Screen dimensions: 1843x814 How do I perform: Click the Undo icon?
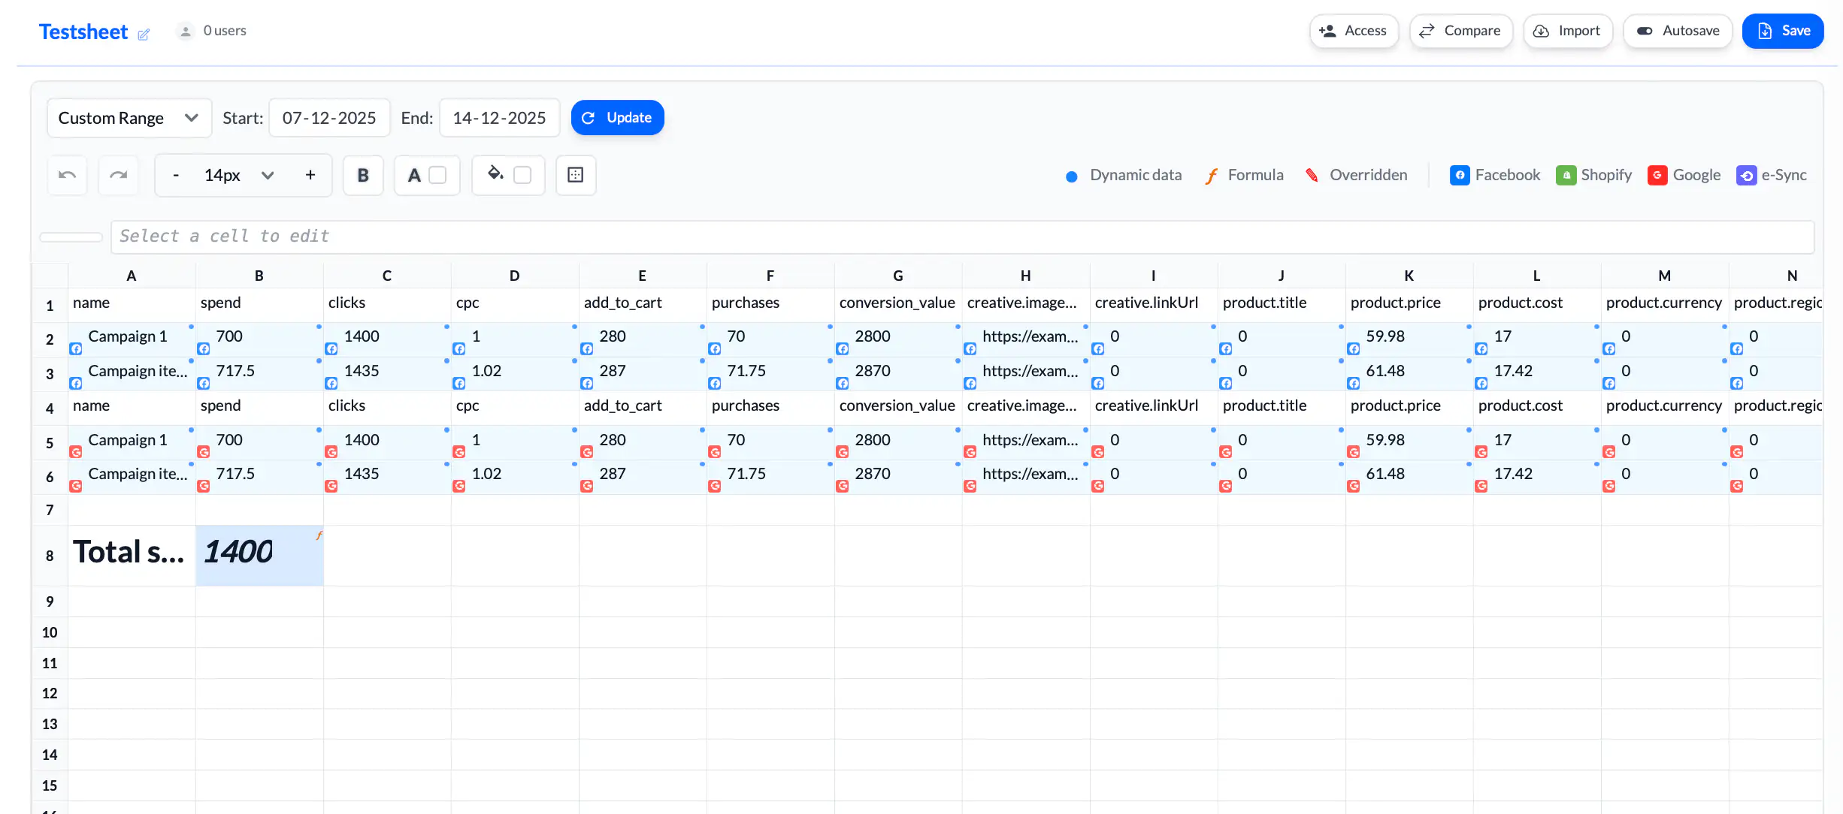(67, 175)
